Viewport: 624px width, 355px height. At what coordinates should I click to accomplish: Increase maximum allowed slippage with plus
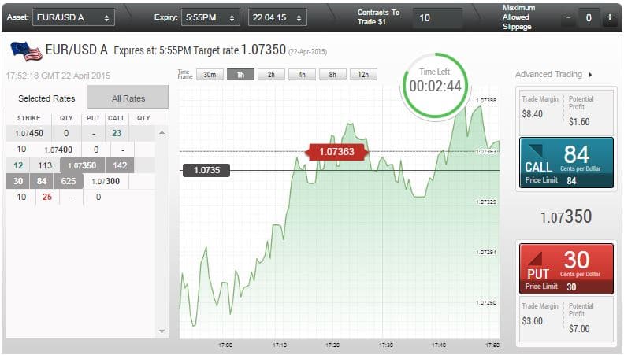609,17
